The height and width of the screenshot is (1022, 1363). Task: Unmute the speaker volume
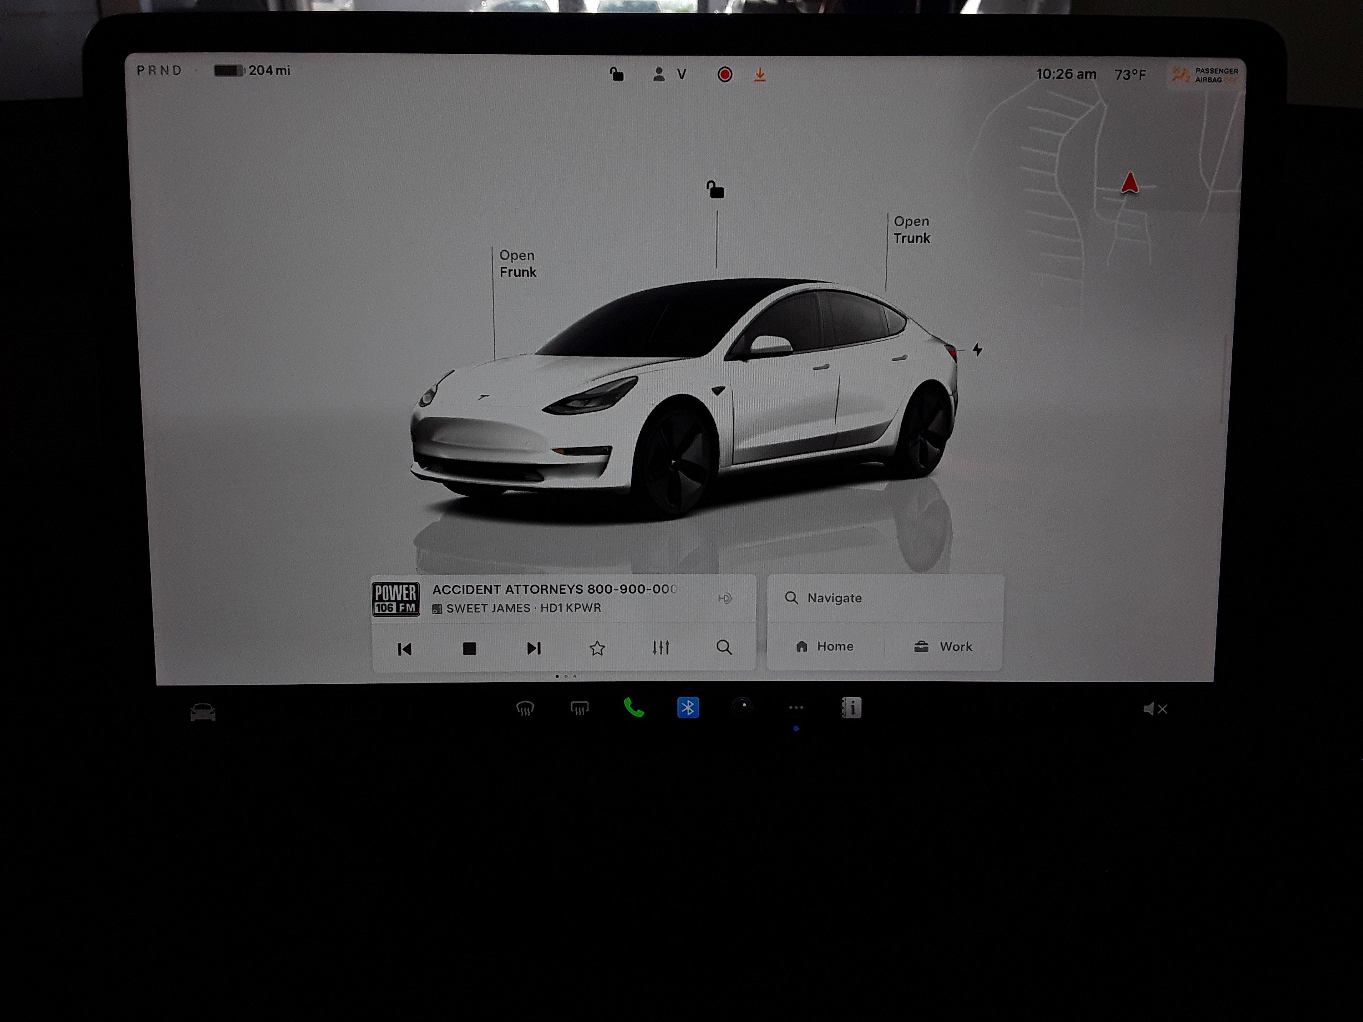tap(1155, 709)
